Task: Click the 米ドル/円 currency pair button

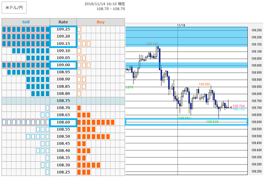Action: (x=14, y=7)
